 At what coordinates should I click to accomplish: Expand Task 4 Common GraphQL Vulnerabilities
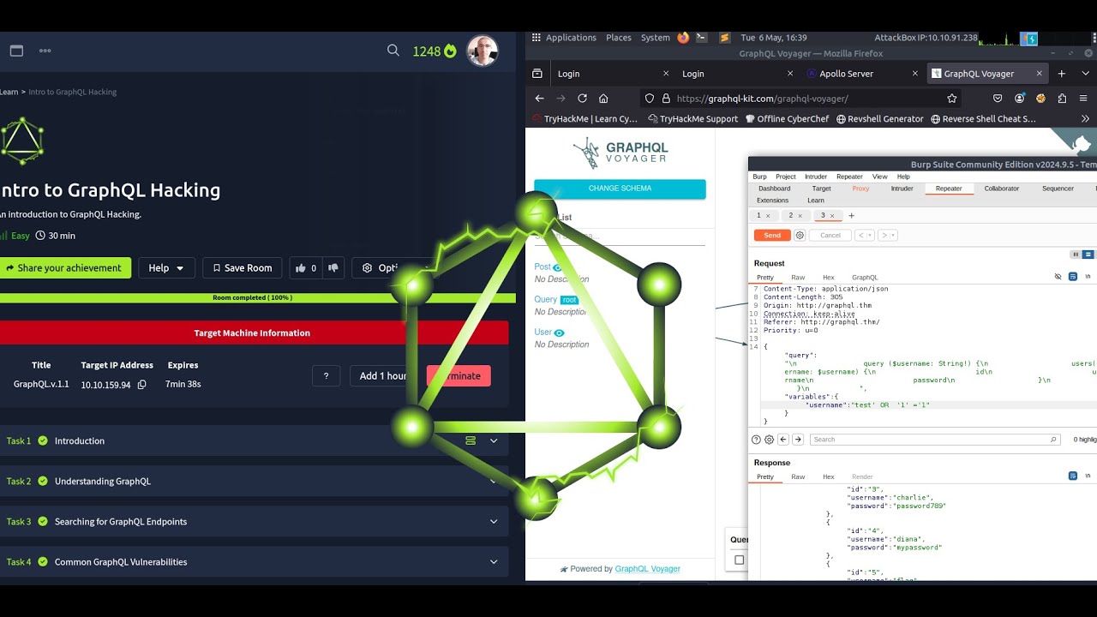[494, 562]
